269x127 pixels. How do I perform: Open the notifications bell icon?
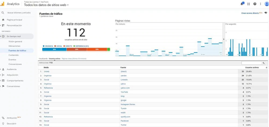[x=242, y=4]
